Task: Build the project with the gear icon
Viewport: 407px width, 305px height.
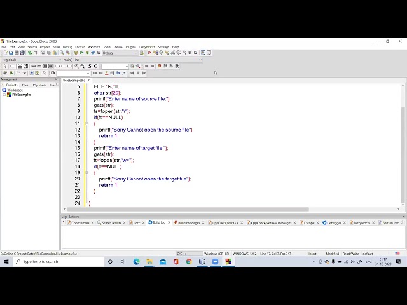Action: tap(76, 53)
